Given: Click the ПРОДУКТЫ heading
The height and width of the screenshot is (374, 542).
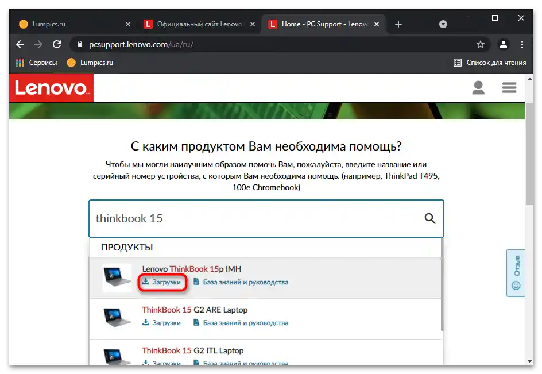Looking at the screenshot, I should click(127, 248).
